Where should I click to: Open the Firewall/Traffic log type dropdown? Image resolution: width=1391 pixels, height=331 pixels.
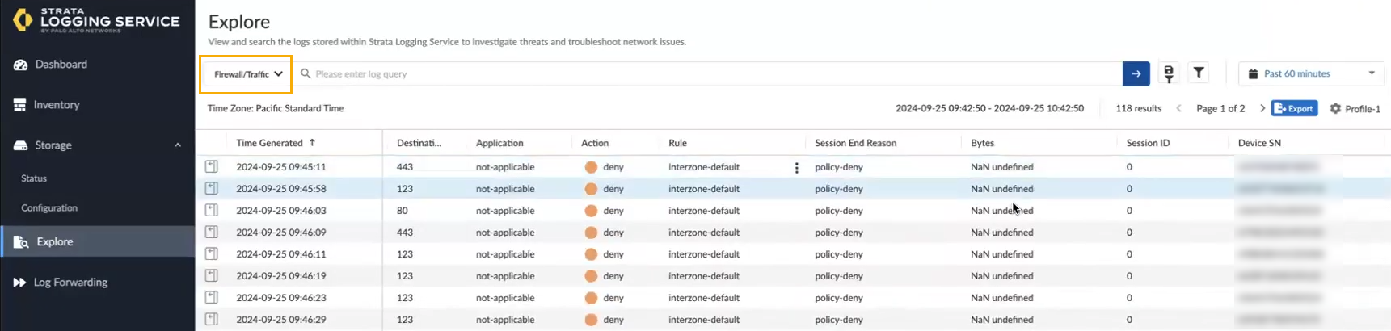pyautogui.click(x=247, y=74)
